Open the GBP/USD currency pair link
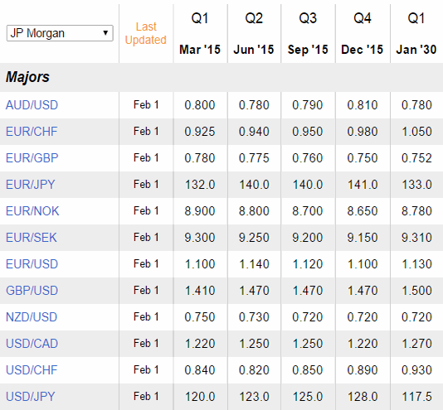The height and width of the screenshot is (410, 443). 32,291
